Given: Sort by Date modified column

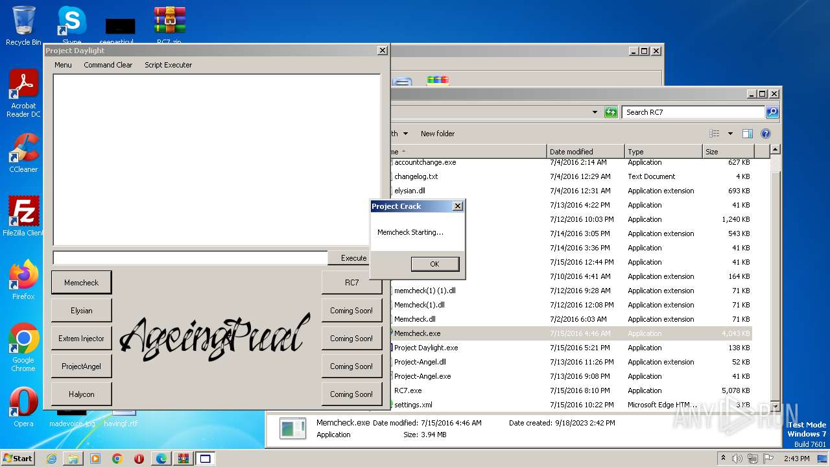Looking at the screenshot, I should coord(586,152).
